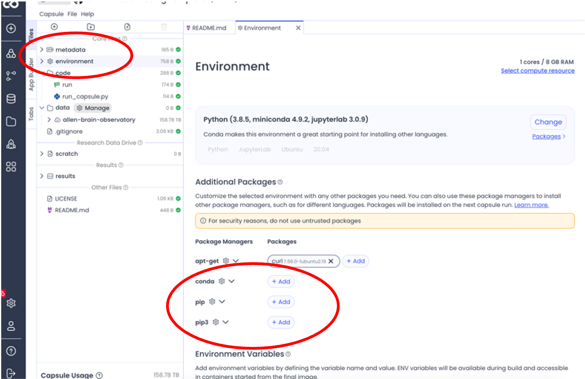
Task: Open the capsules icon in left sidebar
Action: pyautogui.click(x=11, y=53)
